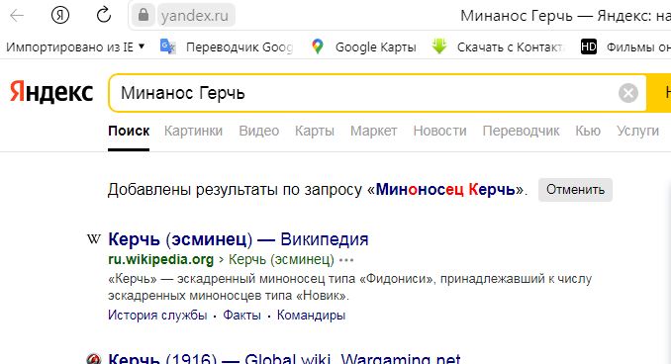Viewport: 671px width, 364px height.
Task: Switch to the Картинки tab
Action: click(x=193, y=131)
